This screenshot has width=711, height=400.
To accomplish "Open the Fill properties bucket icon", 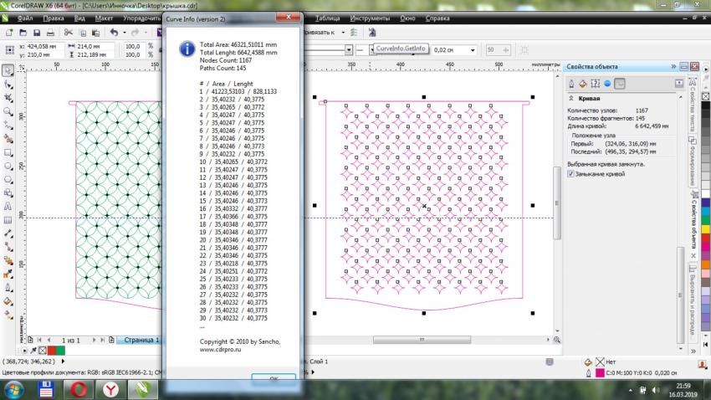I will tap(584, 84).
